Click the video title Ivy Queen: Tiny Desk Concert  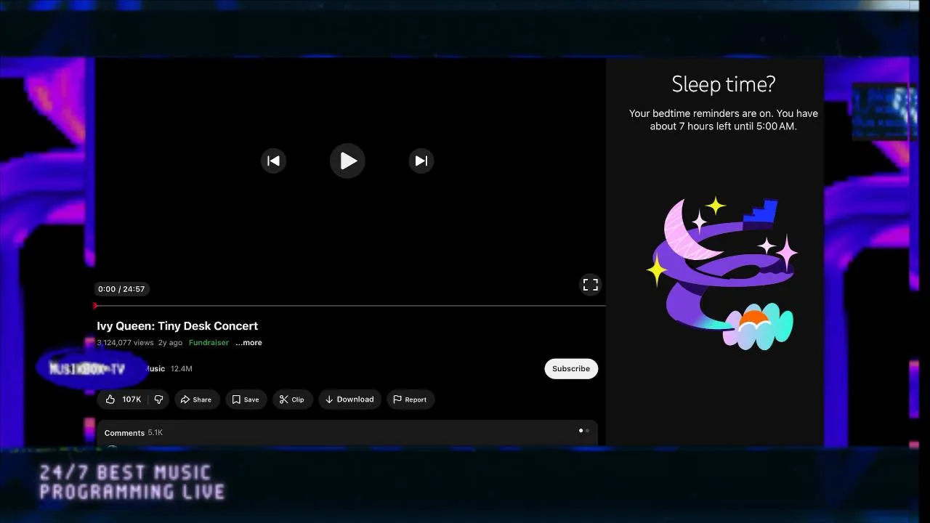177,326
